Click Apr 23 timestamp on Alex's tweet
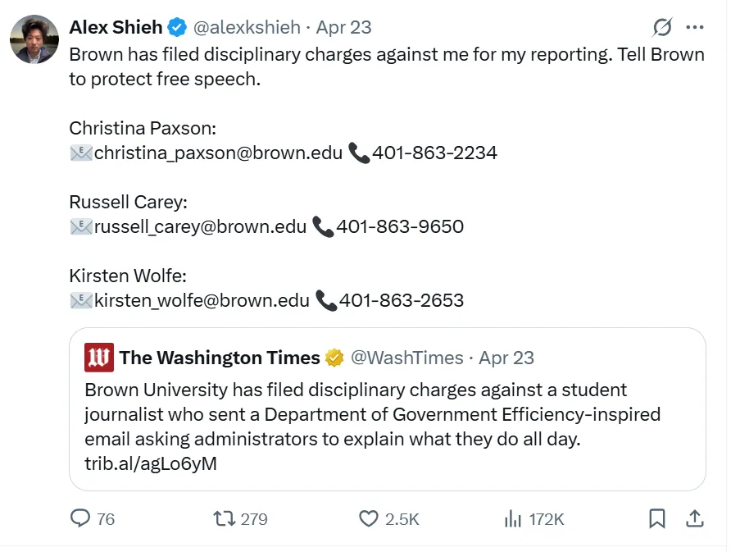The height and width of the screenshot is (552, 740). [344, 27]
